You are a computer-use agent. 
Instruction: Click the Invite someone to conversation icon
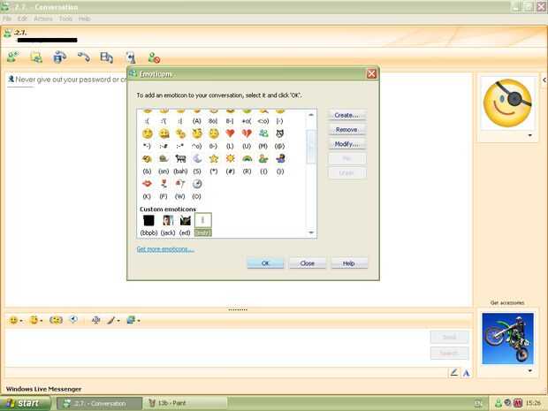(x=13, y=57)
